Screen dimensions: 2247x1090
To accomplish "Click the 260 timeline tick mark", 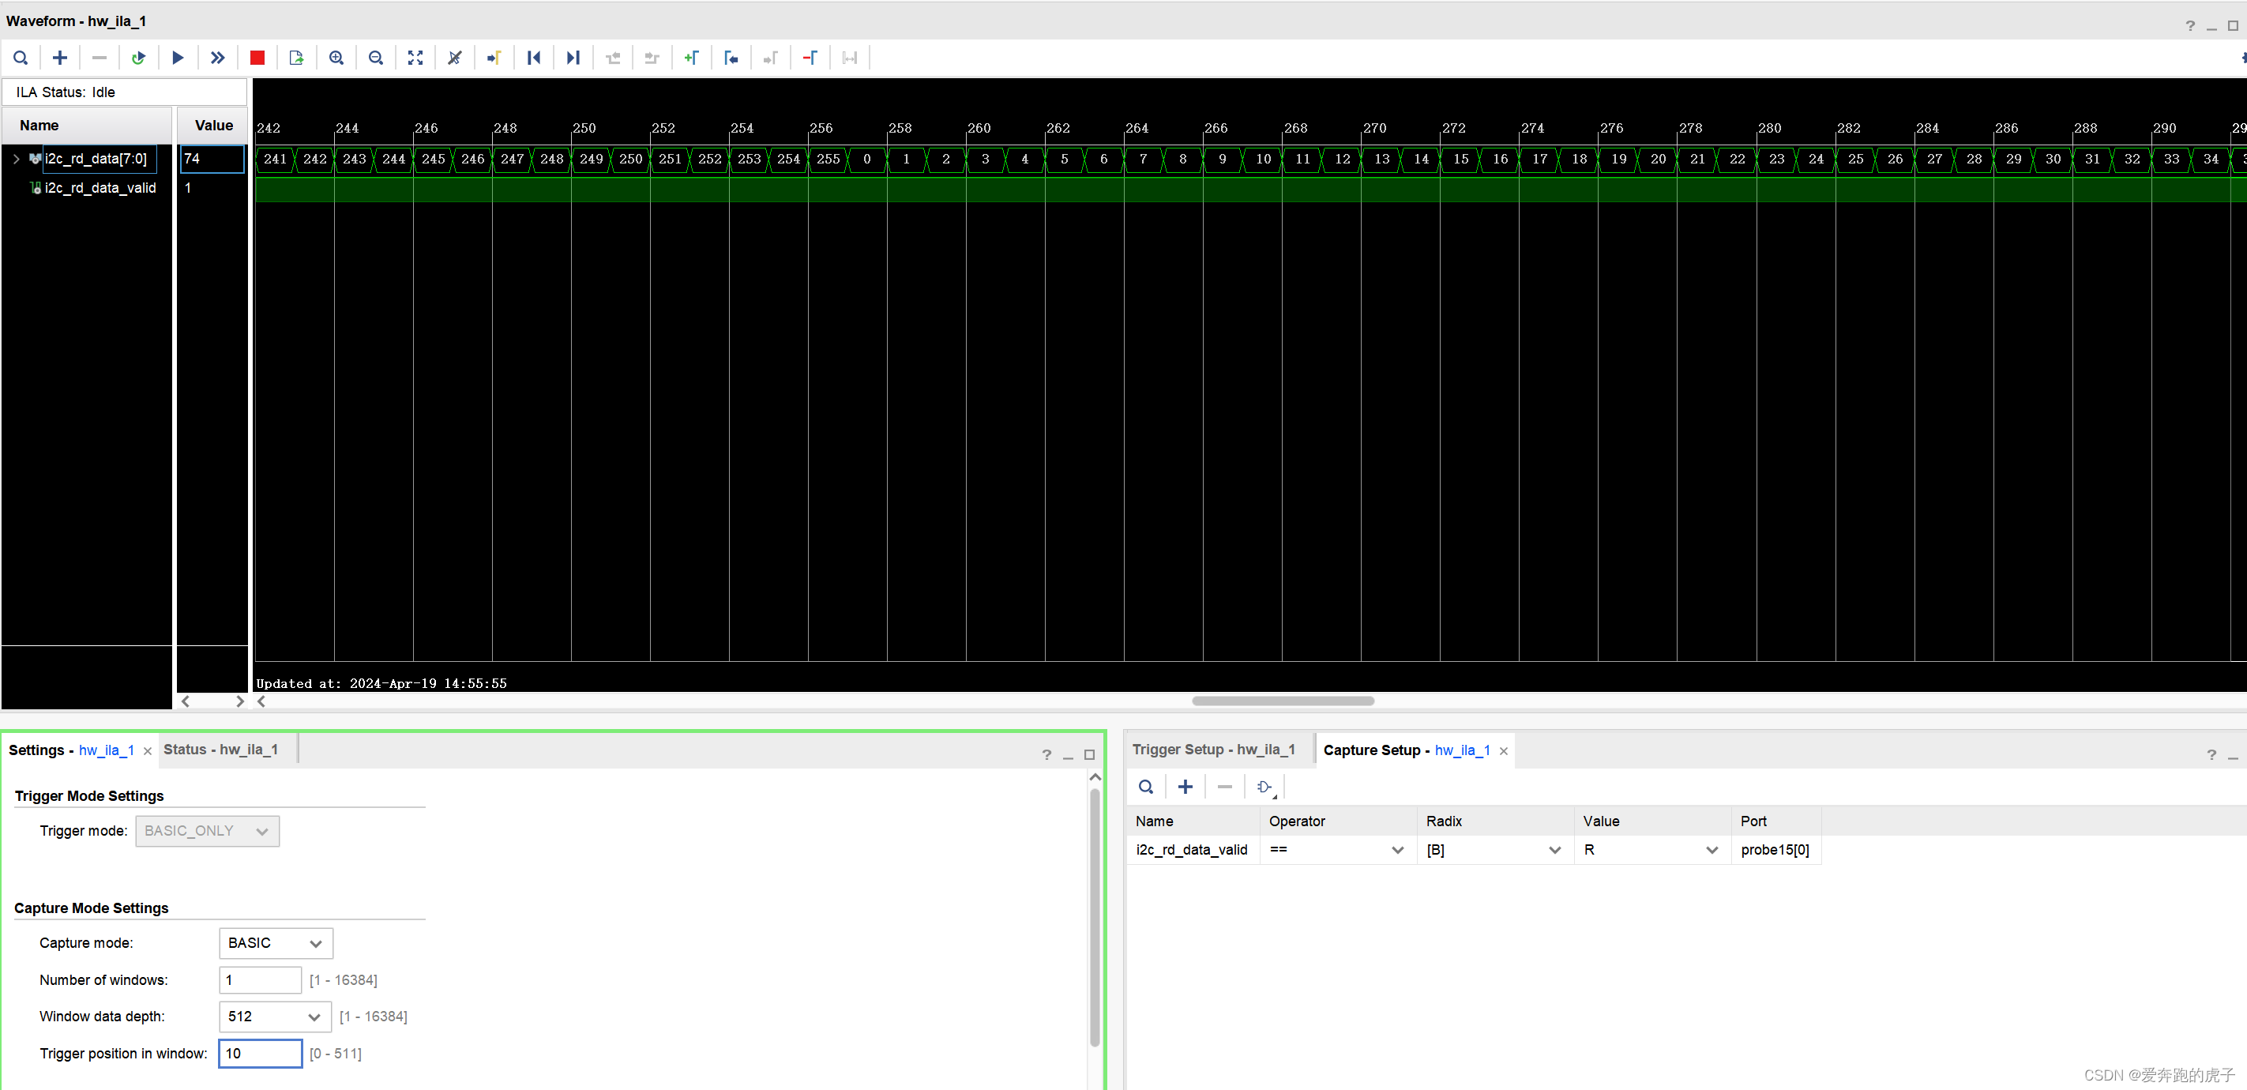I will point(979,128).
